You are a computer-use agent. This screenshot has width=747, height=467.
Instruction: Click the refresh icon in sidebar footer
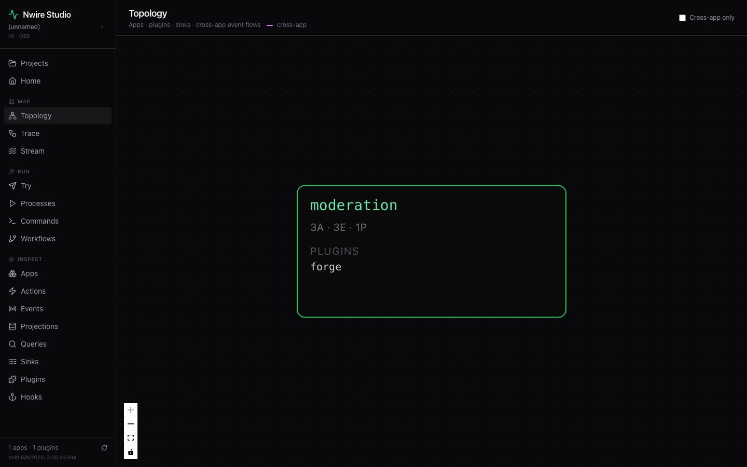pos(104,448)
